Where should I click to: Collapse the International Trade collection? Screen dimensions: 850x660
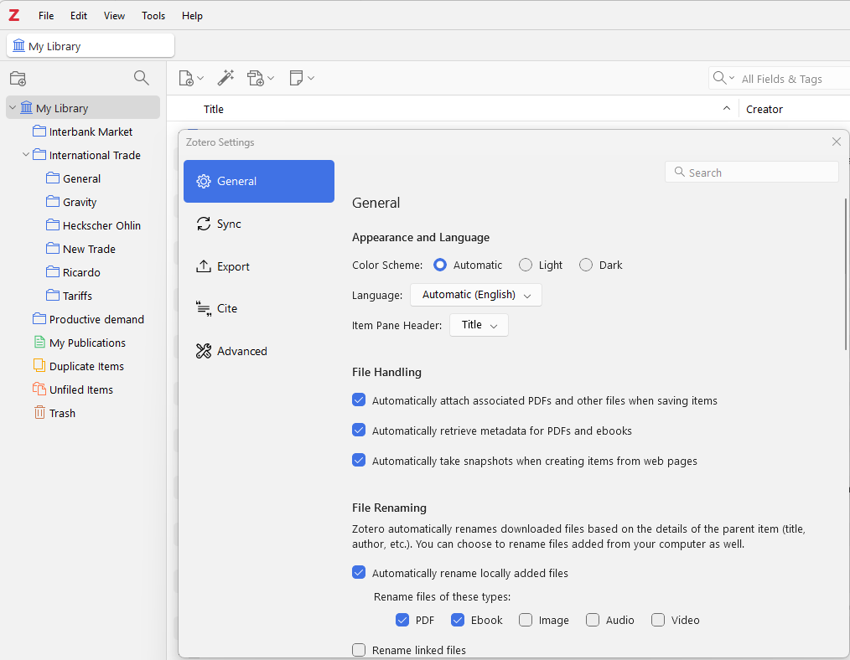coord(25,154)
